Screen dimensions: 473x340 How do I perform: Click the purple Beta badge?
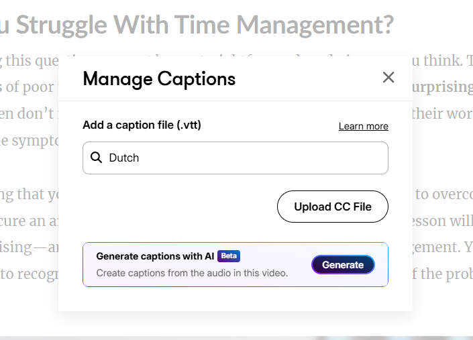(x=228, y=256)
